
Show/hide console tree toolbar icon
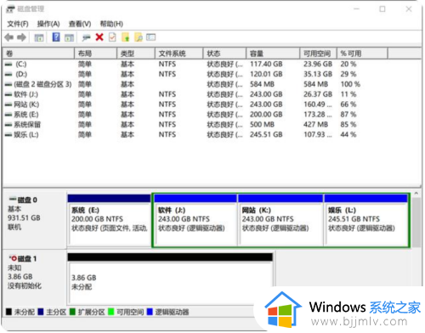click(x=39, y=37)
